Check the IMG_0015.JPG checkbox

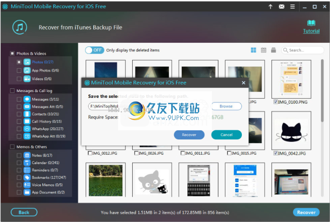(229, 153)
